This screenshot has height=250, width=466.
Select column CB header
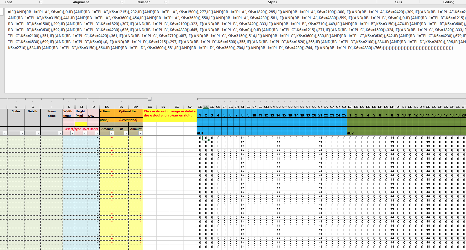point(200,107)
